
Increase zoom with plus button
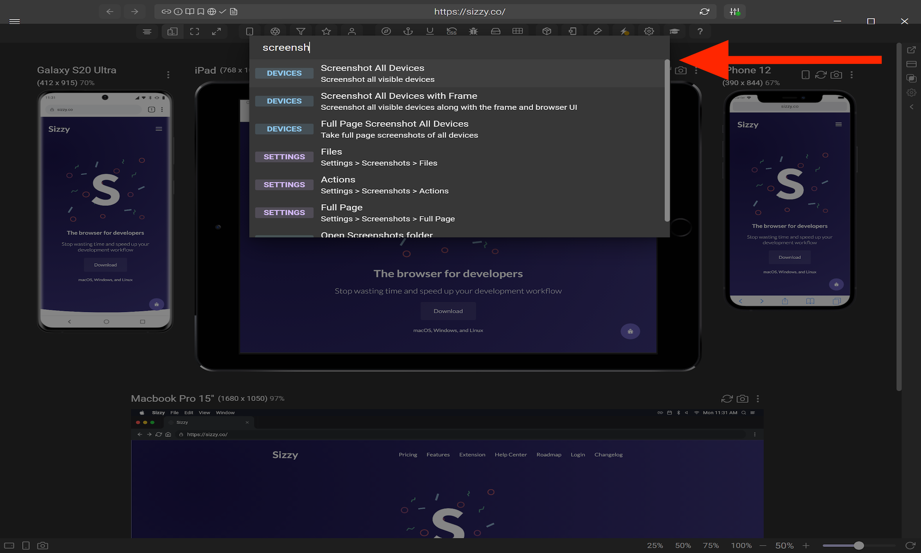click(x=806, y=546)
